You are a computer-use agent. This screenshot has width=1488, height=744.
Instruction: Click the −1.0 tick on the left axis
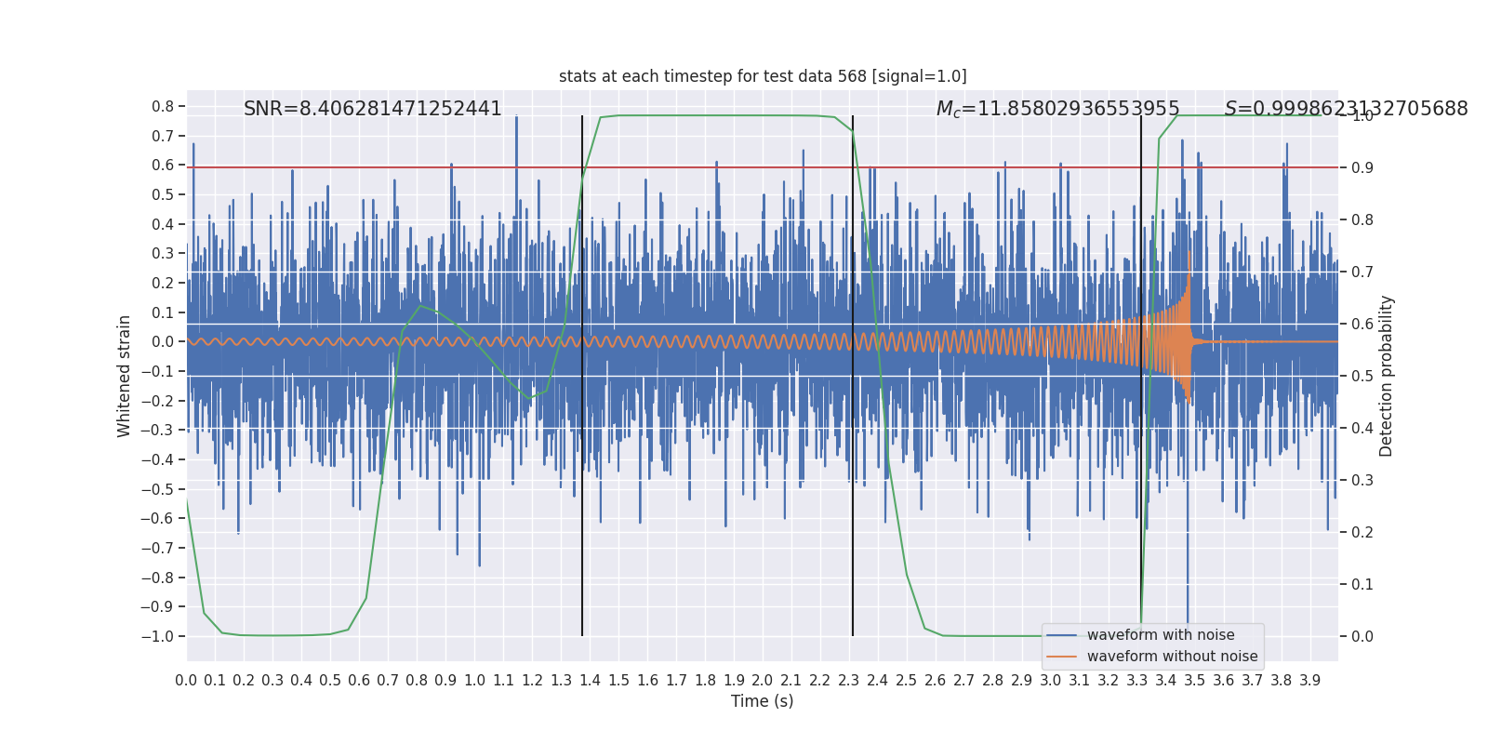point(162,636)
